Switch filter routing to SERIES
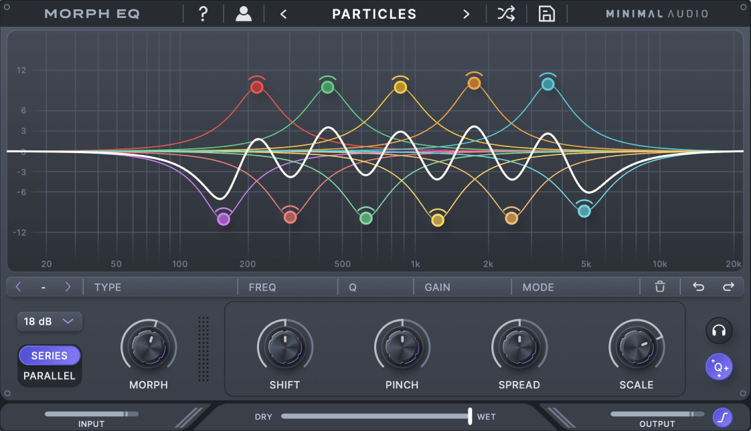Viewport: 751px width, 431px height. (x=50, y=356)
